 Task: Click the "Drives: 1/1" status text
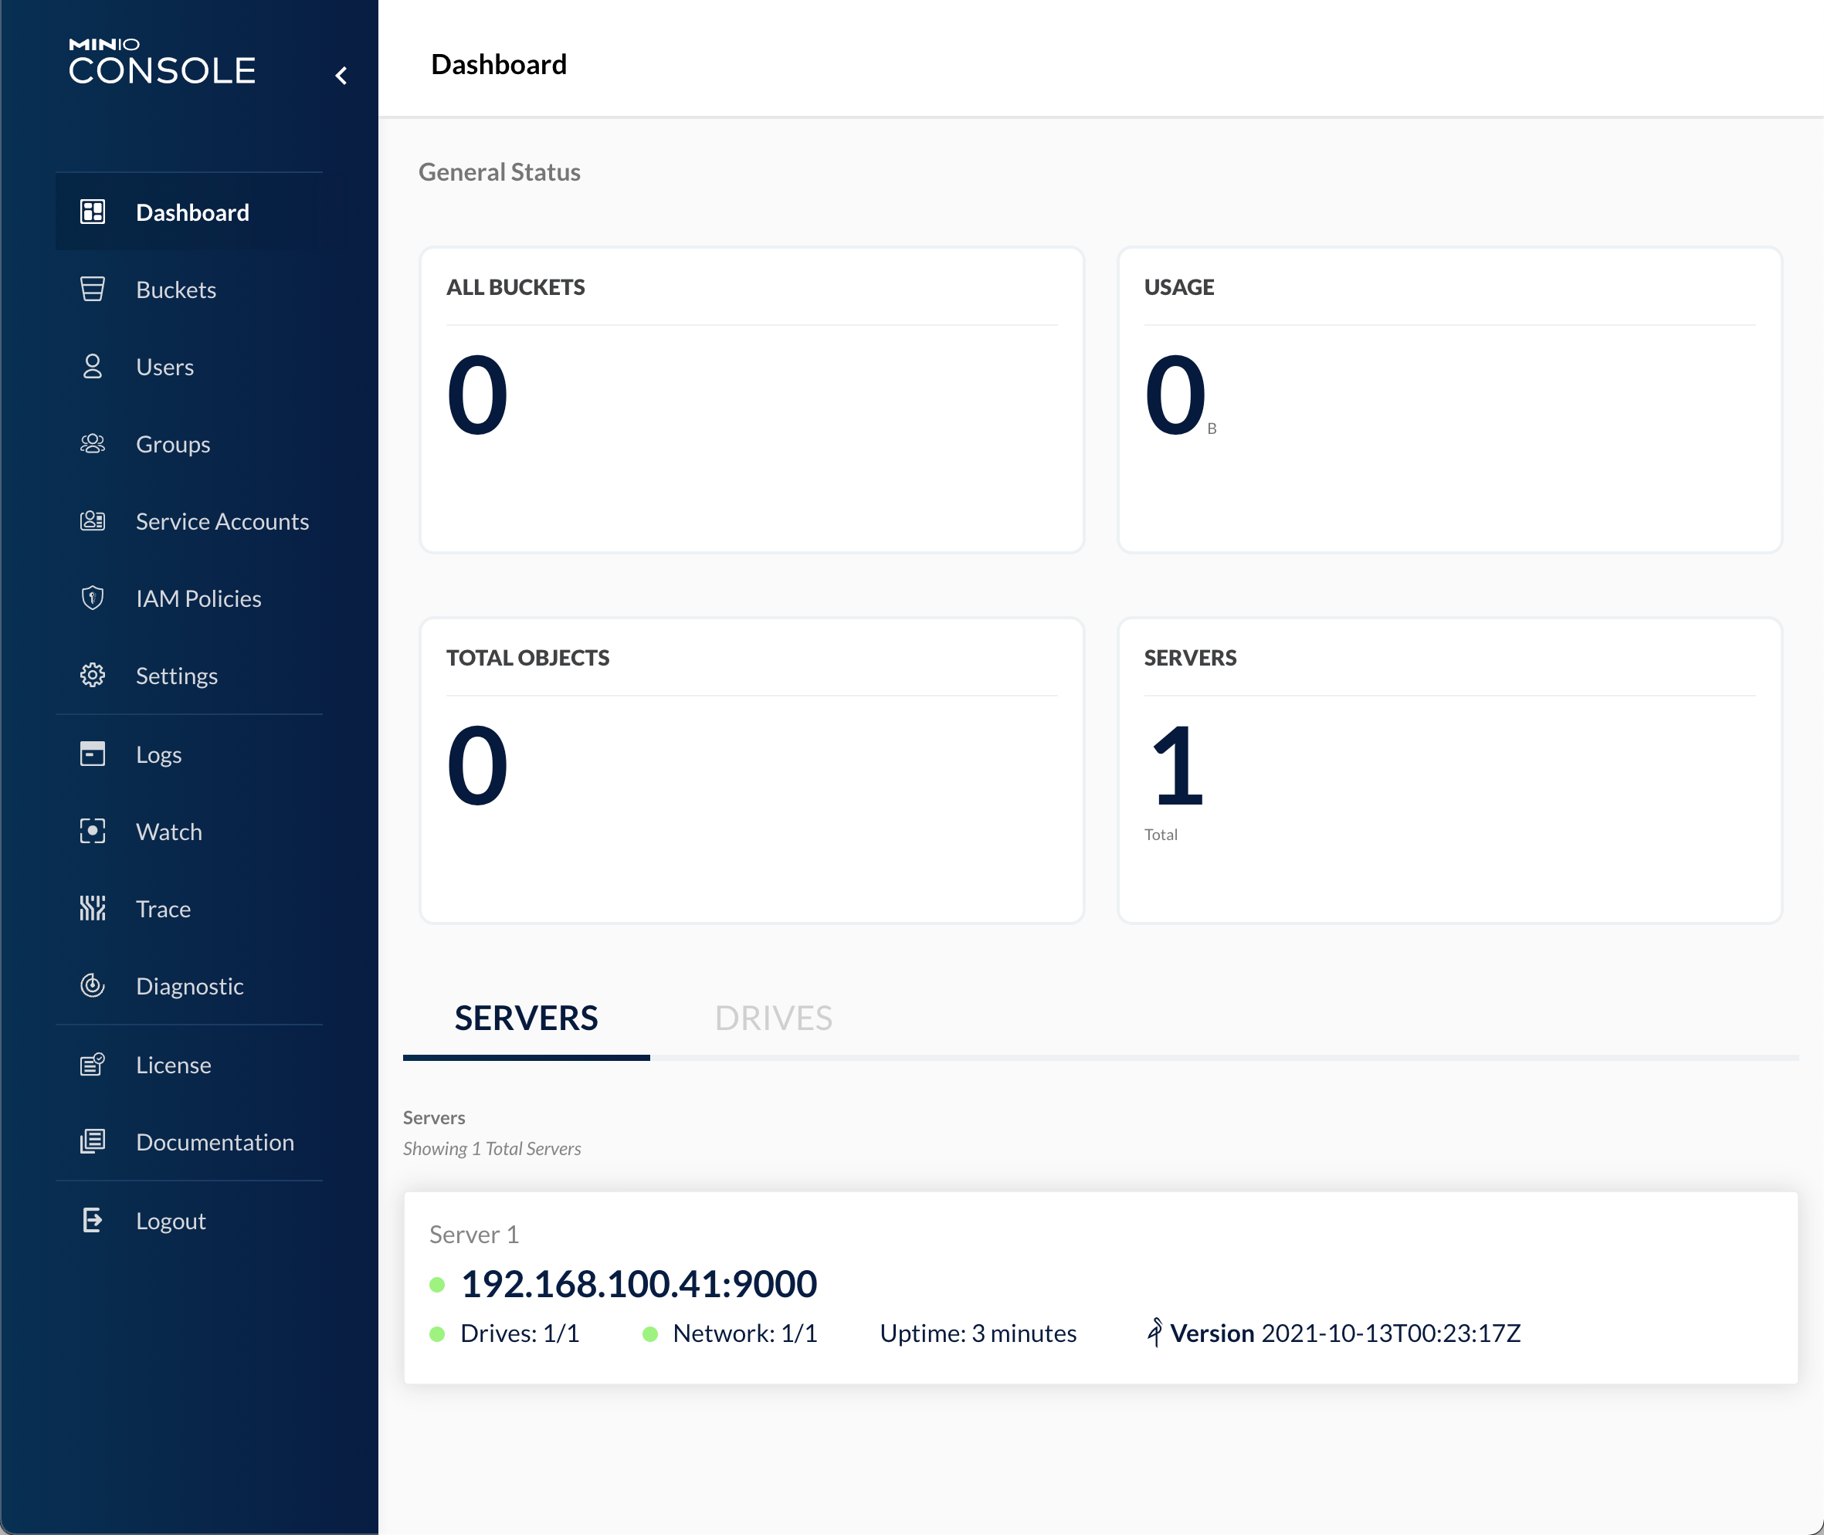[x=520, y=1333]
